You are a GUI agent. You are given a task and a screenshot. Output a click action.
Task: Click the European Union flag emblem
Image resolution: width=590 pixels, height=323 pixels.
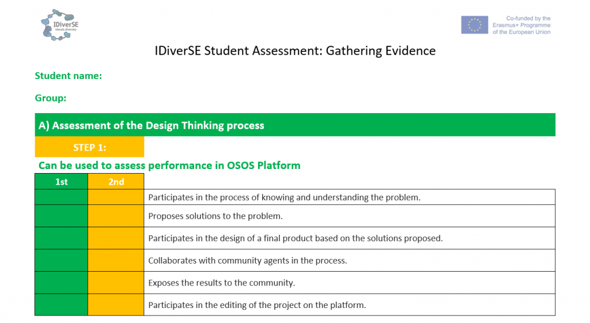474,25
